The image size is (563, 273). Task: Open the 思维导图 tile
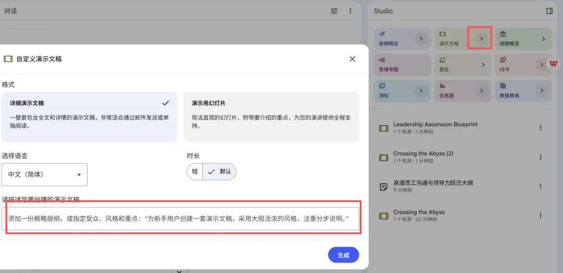click(402, 65)
